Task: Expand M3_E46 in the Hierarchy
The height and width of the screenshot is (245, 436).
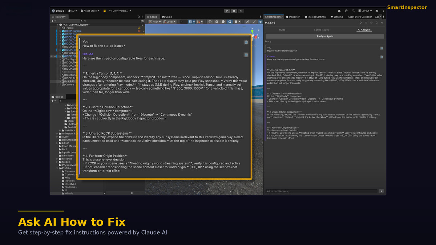Action: 60,81
